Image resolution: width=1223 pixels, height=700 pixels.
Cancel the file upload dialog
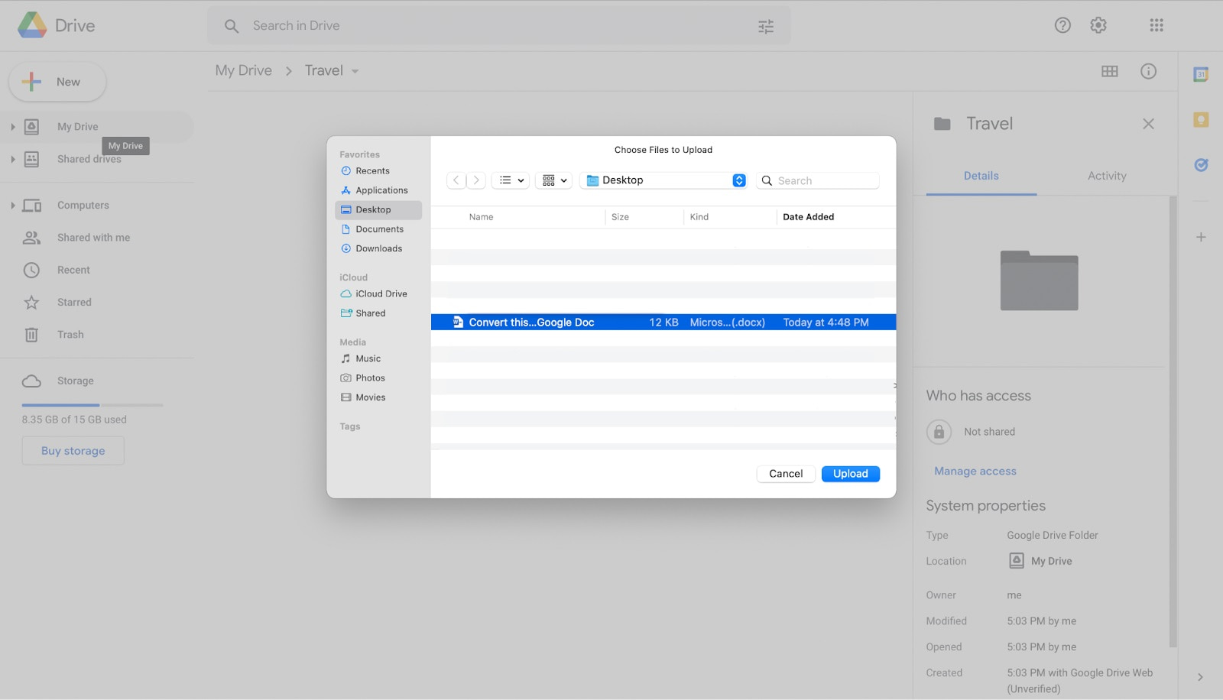pos(786,474)
